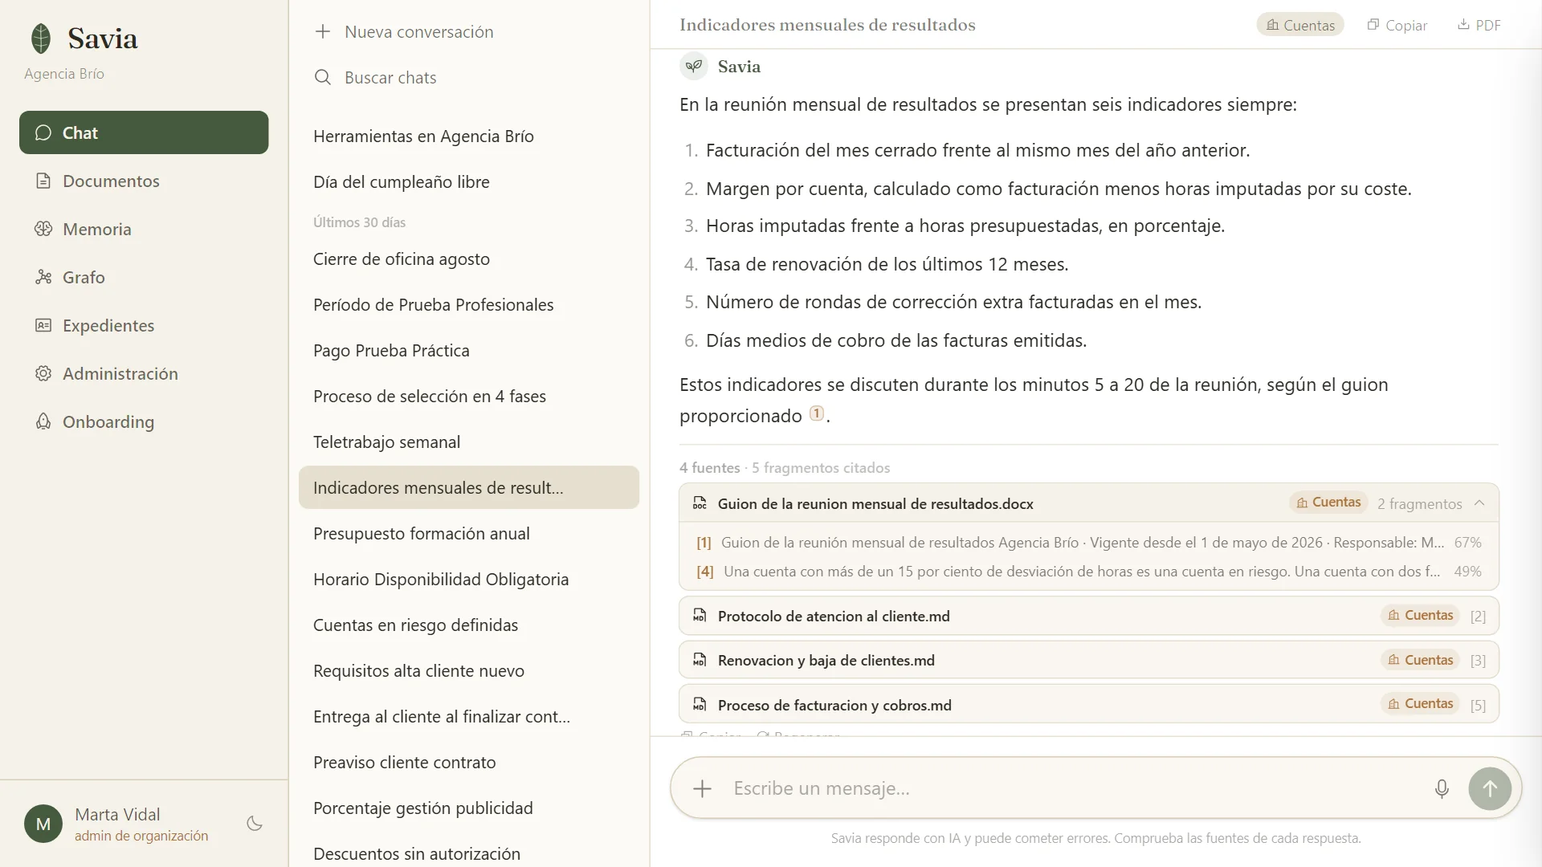1542x867 pixels.
Task: Click the conversation title 'Indicadores mensuales de resultados'
Action: [827, 25]
